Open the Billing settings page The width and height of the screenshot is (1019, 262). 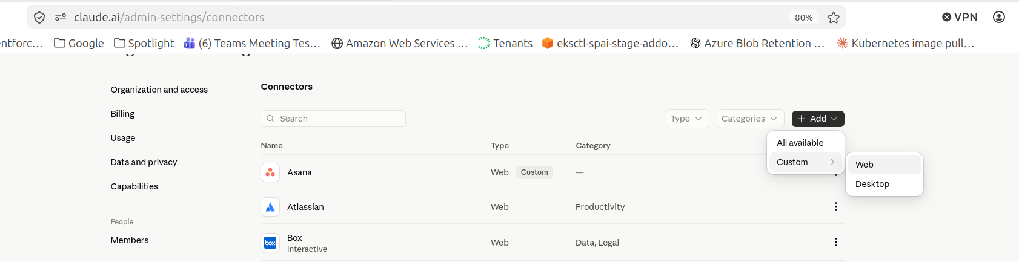[x=123, y=114]
